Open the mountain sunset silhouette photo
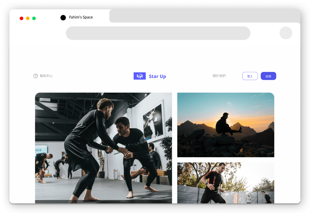Screen dimensions: 312x215 (x=226, y=125)
